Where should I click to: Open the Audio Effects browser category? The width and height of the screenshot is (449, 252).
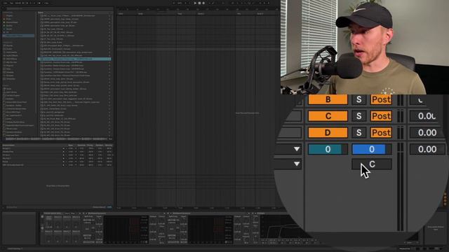coord(12,55)
